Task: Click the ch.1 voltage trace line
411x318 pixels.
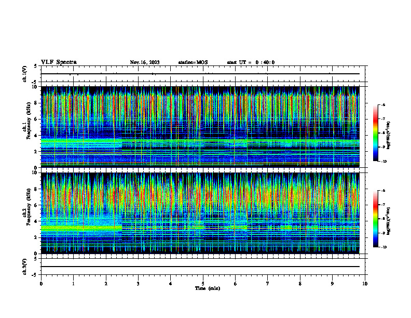Action: tap(200, 74)
